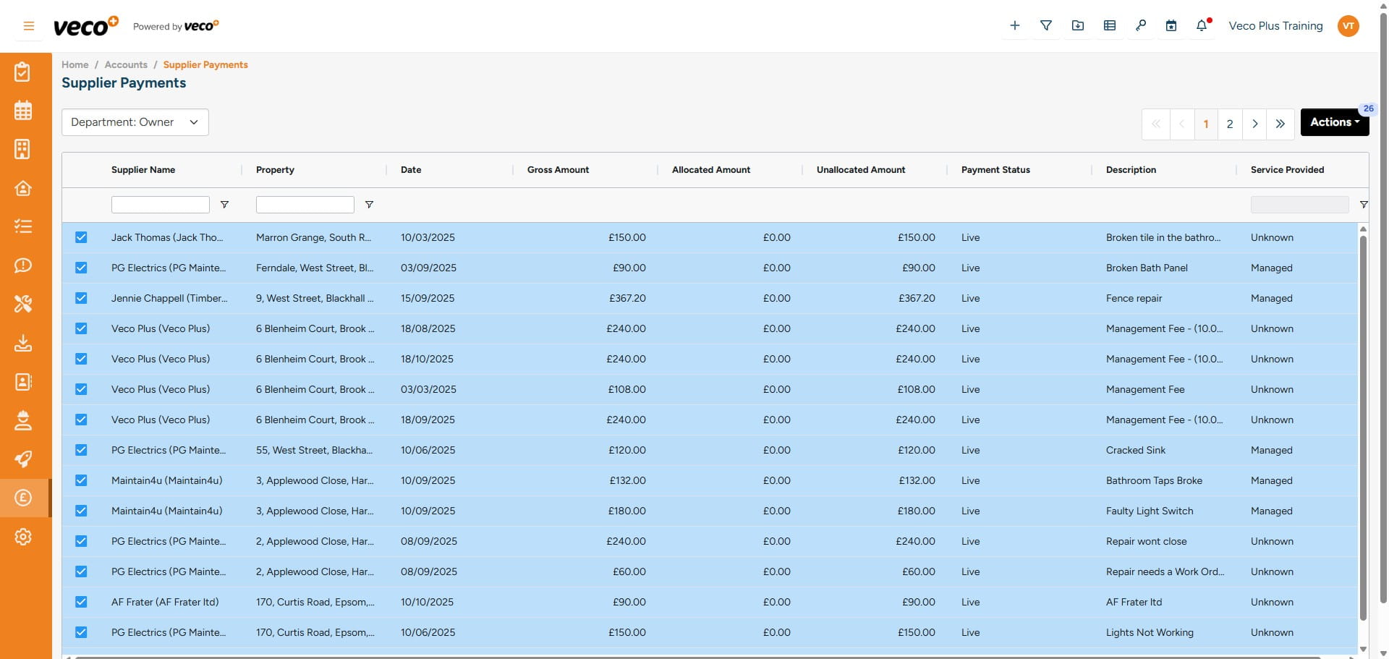Click inside the Supplier Name filter field

pyautogui.click(x=160, y=205)
